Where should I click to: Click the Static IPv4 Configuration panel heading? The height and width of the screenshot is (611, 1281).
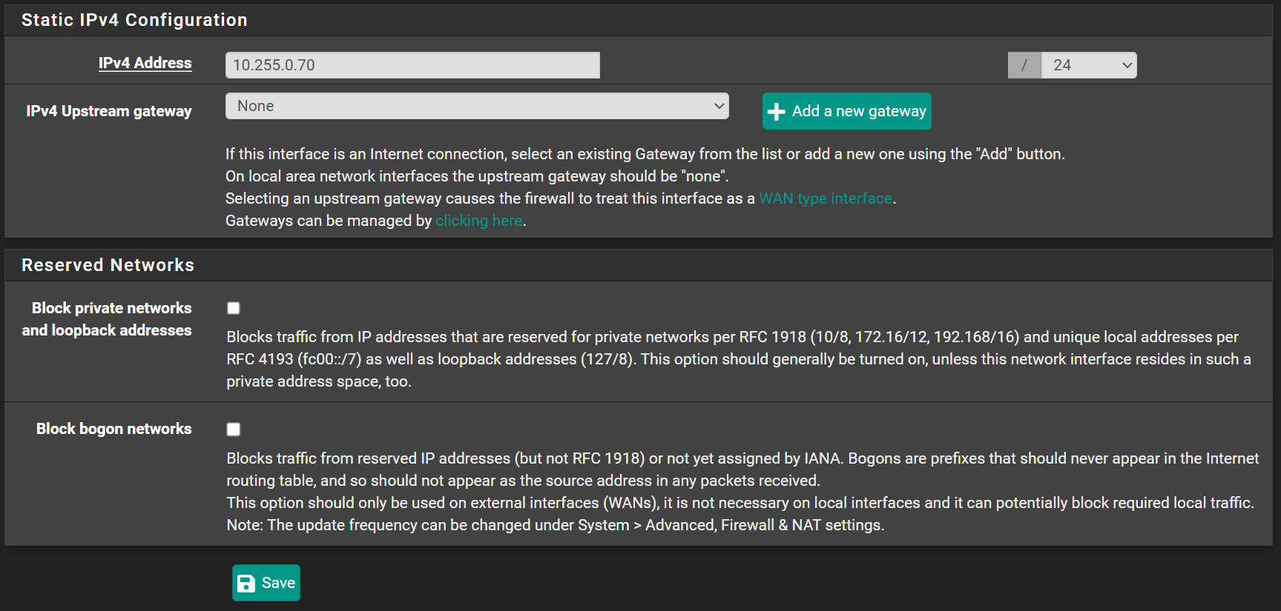click(134, 20)
